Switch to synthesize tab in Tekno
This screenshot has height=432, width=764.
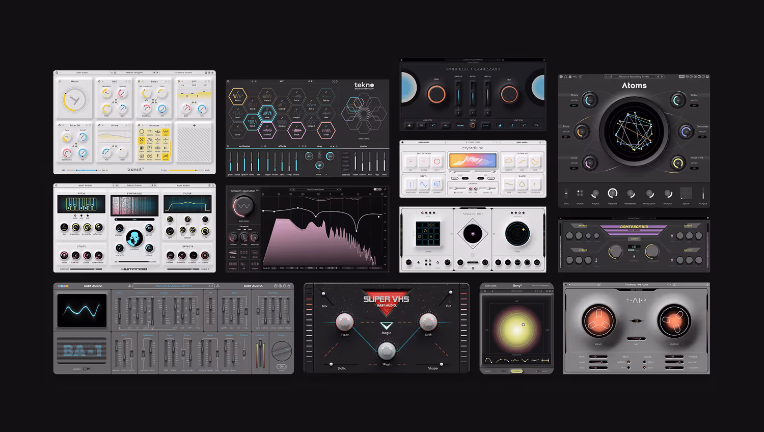244,146
